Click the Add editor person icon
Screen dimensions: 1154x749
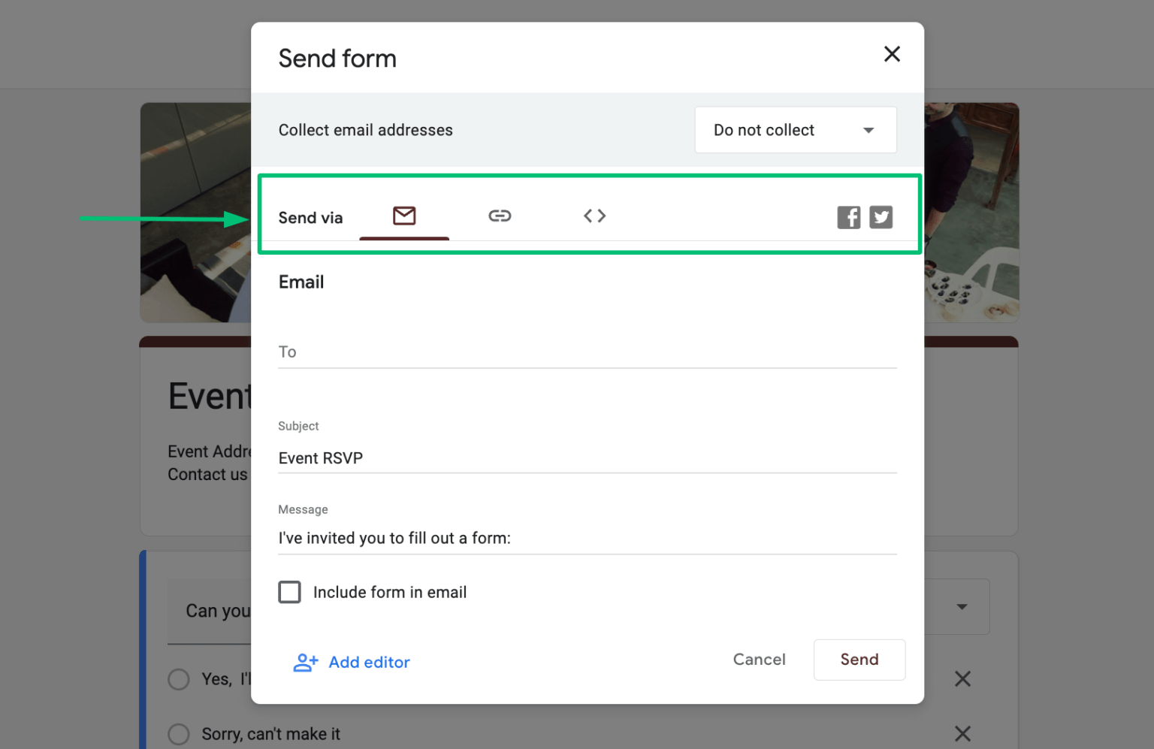(x=305, y=662)
